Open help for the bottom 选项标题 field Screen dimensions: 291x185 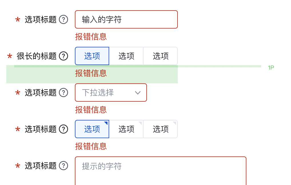pos(64,166)
